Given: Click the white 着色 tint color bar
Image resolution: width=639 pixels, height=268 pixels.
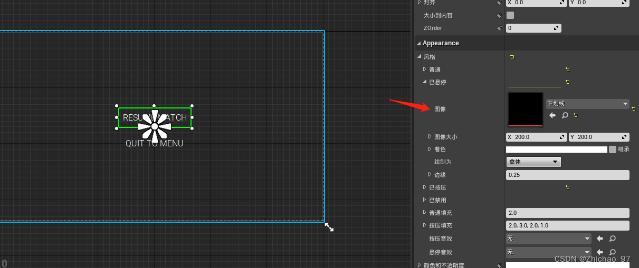Looking at the screenshot, I should click(557, 150).
